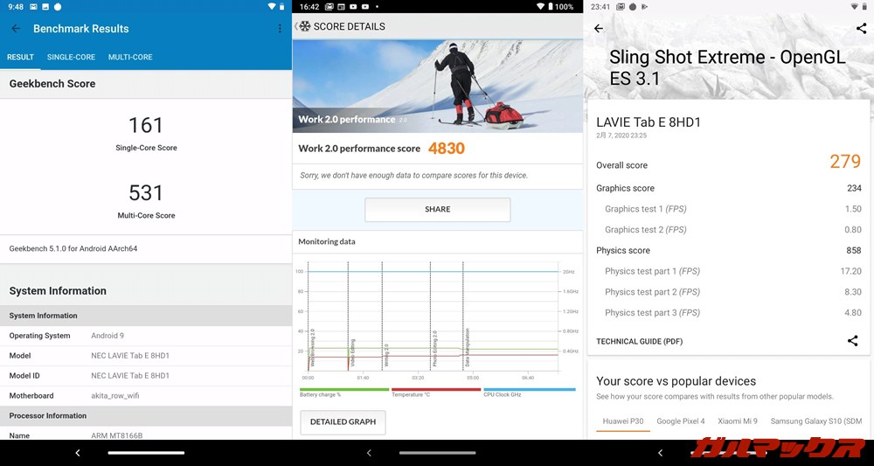Tap share icon beside Technical Guide
Screen dimensions: 874x466
click(852, 341)
